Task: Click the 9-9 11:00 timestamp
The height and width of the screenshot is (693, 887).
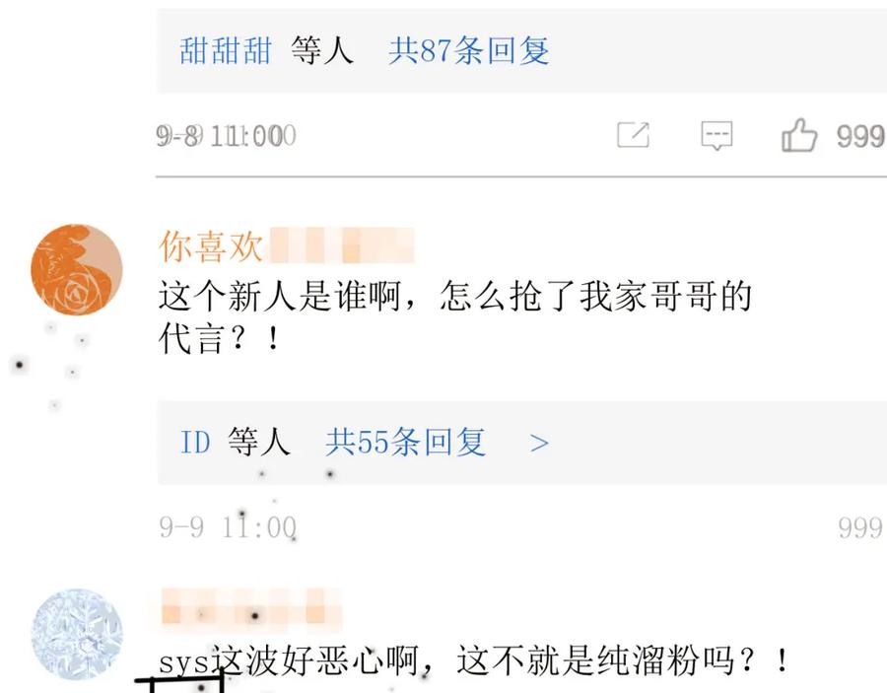Action: (227, 527)
